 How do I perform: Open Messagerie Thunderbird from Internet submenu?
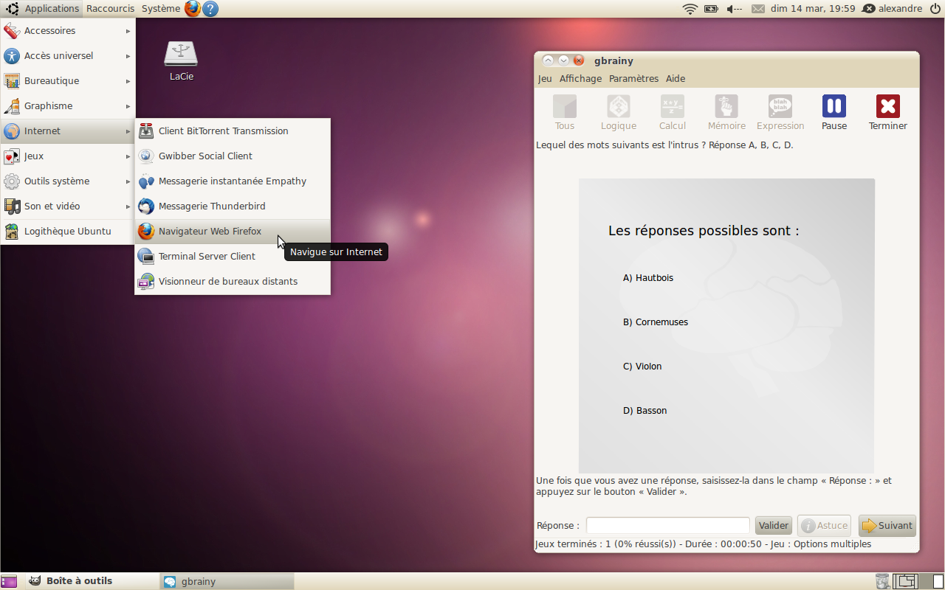pos(211,206)
